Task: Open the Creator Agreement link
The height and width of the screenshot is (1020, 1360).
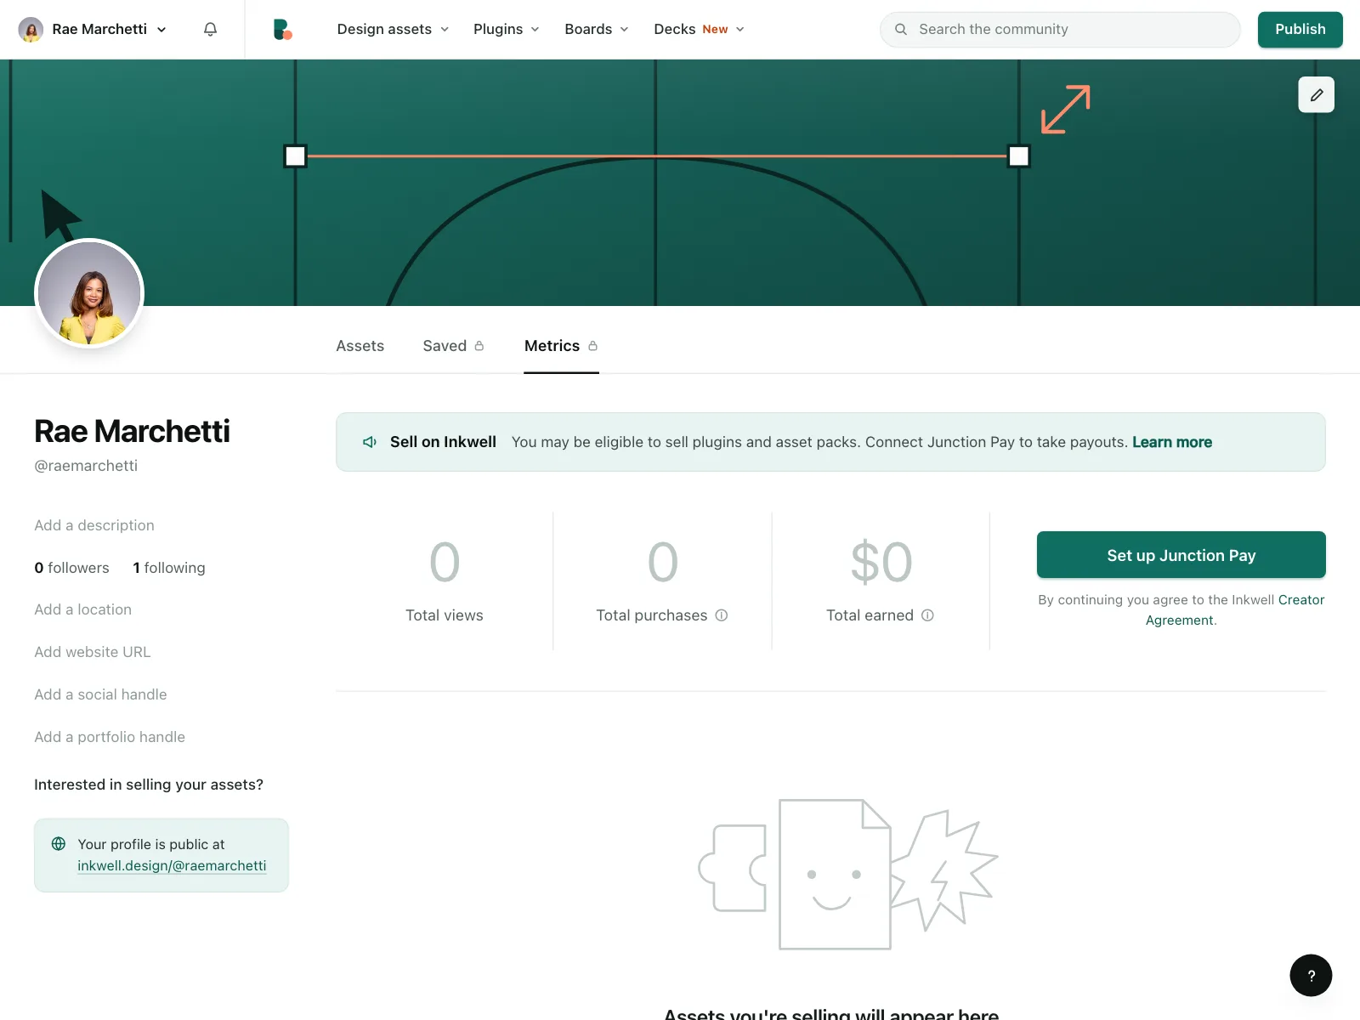Action: [x=1235, y=610]
